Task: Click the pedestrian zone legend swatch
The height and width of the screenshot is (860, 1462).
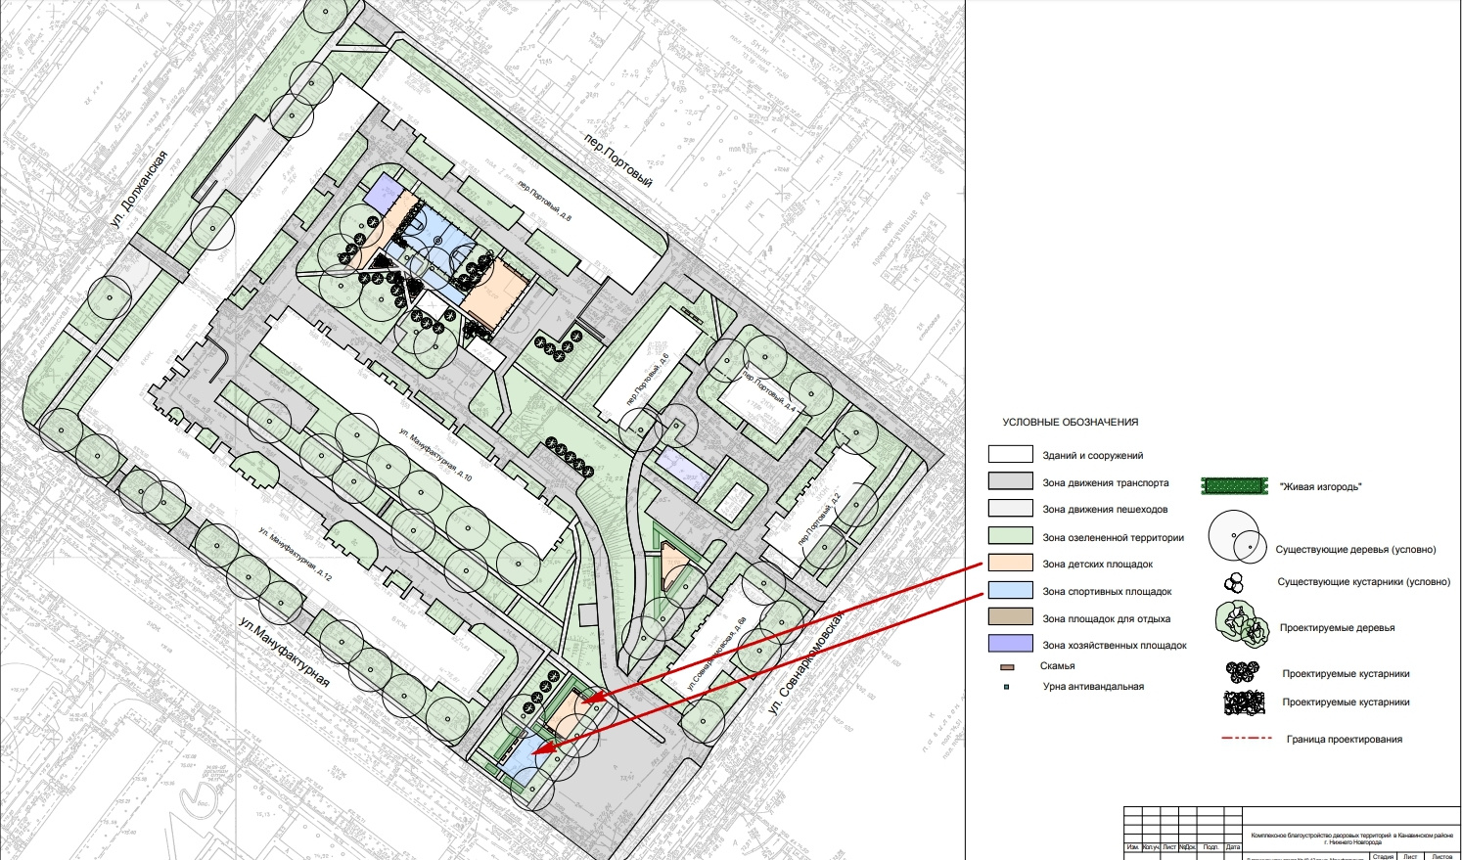Action: point(1010,509)
